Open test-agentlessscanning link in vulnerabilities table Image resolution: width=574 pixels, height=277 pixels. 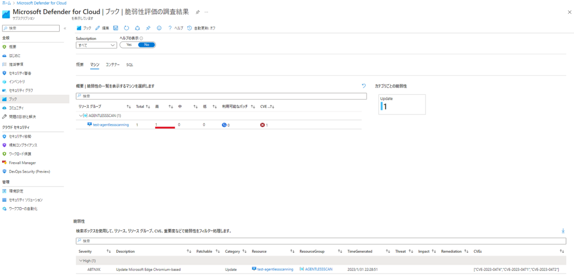click(275, 269)
